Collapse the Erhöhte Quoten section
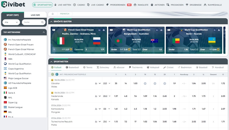This screenshot has width=229, height=130. (51, 21)
